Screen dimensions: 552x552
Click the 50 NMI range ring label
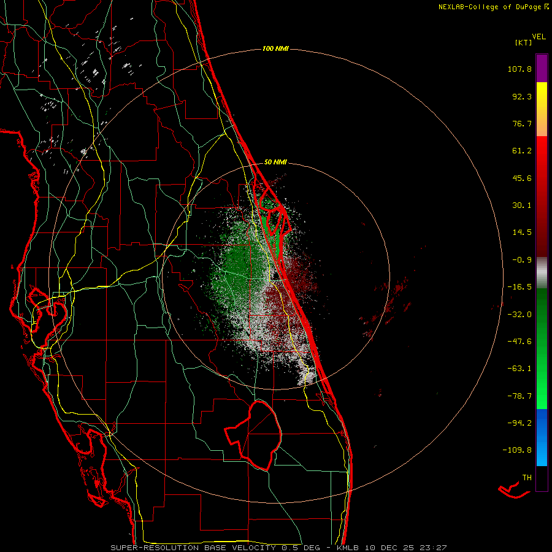275,162
